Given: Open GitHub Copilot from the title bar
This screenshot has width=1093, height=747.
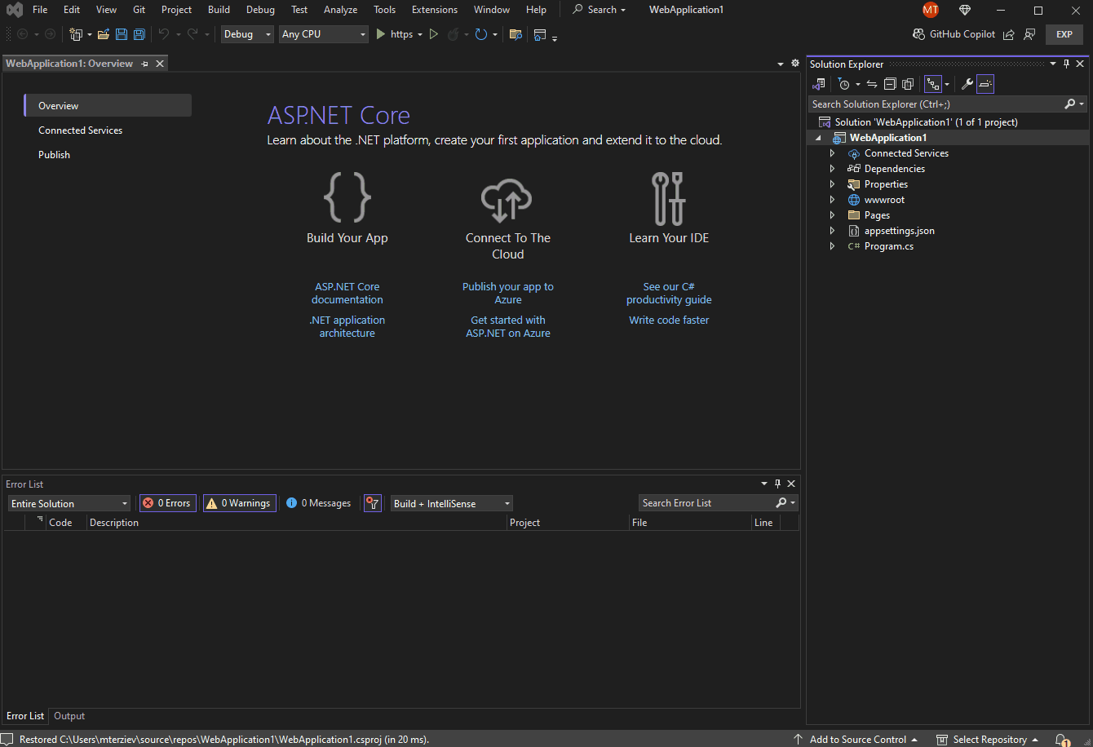Looking at the screenshot, I should [954, 34].
